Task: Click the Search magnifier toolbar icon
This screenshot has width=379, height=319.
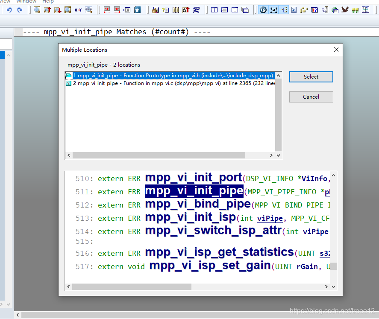Action: pos(37,10)
